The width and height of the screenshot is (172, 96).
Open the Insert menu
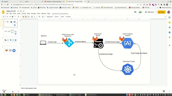[x=19, y=14]
